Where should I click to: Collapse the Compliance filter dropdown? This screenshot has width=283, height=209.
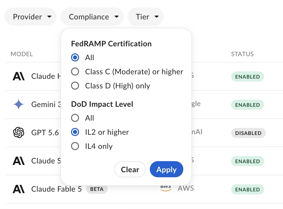[92, 17]
